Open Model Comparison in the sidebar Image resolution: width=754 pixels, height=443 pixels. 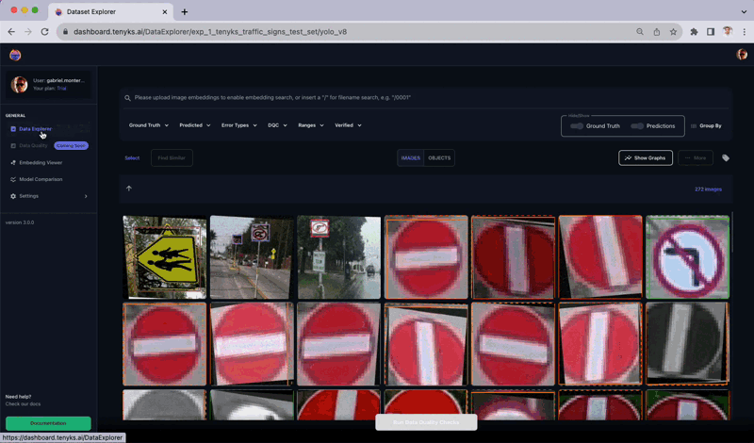pos(41,179)
